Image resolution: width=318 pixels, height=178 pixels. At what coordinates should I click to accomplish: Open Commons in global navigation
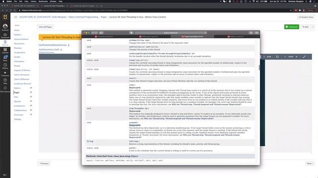point(5,74)
